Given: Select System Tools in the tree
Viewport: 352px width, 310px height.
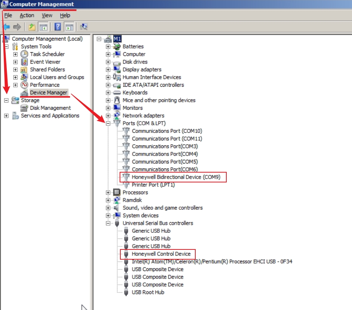Looking at the screenshot, I should point(36,47).
